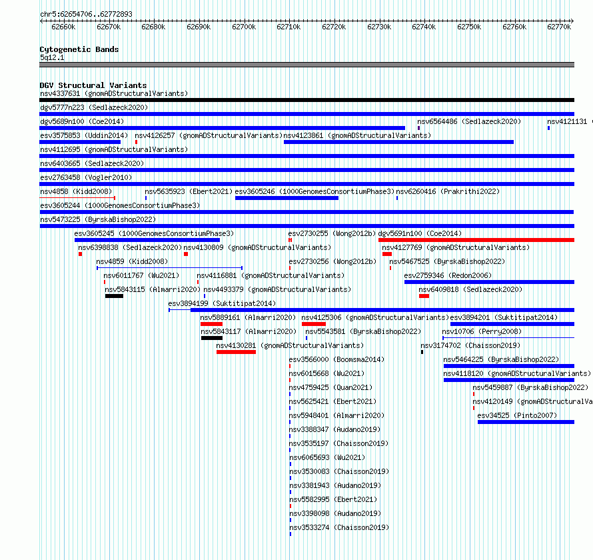
Task: Select nsv5467525 (ByrskaBishop2022) label
Action: point(447,261)
